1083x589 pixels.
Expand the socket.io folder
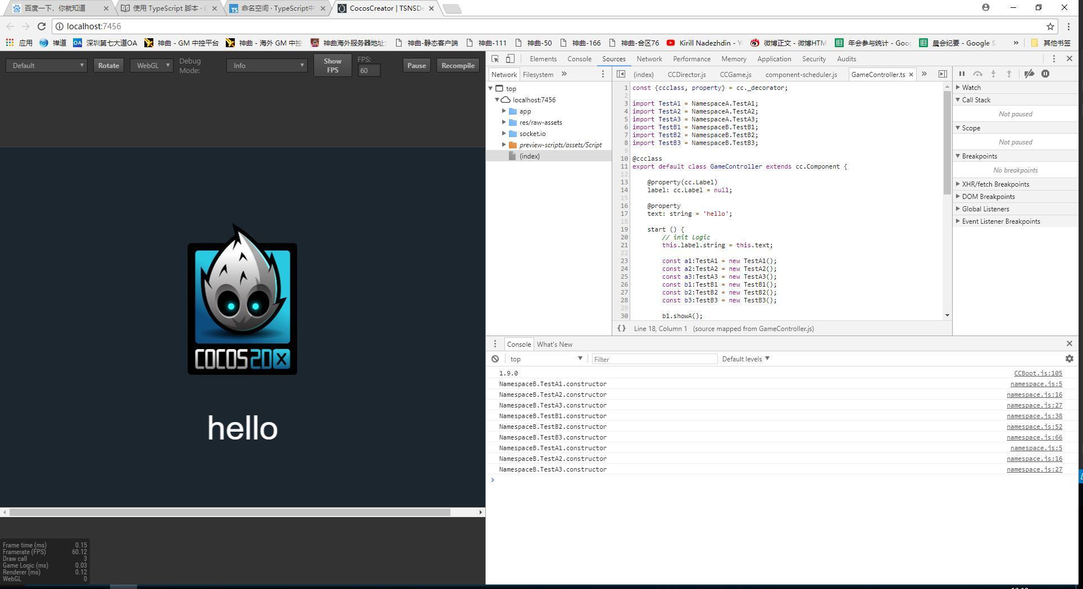[x=504, y=134]
